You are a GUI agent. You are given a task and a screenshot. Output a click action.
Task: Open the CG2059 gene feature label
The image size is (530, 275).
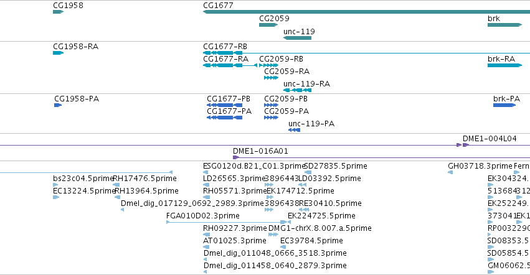274,19
